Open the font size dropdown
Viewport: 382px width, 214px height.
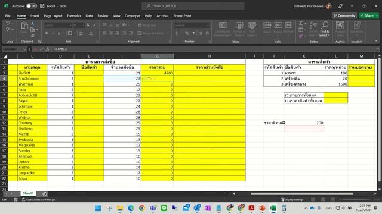tap(83, 25)
